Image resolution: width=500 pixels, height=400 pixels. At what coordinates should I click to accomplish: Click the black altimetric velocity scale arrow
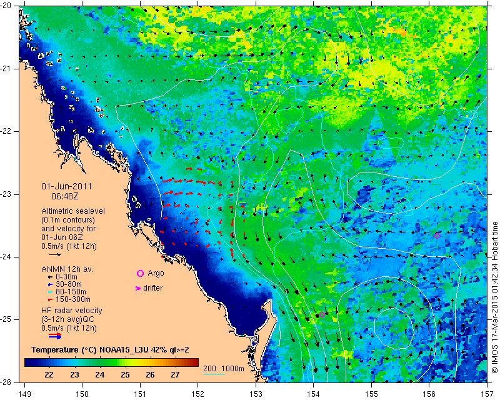[55, 254]
